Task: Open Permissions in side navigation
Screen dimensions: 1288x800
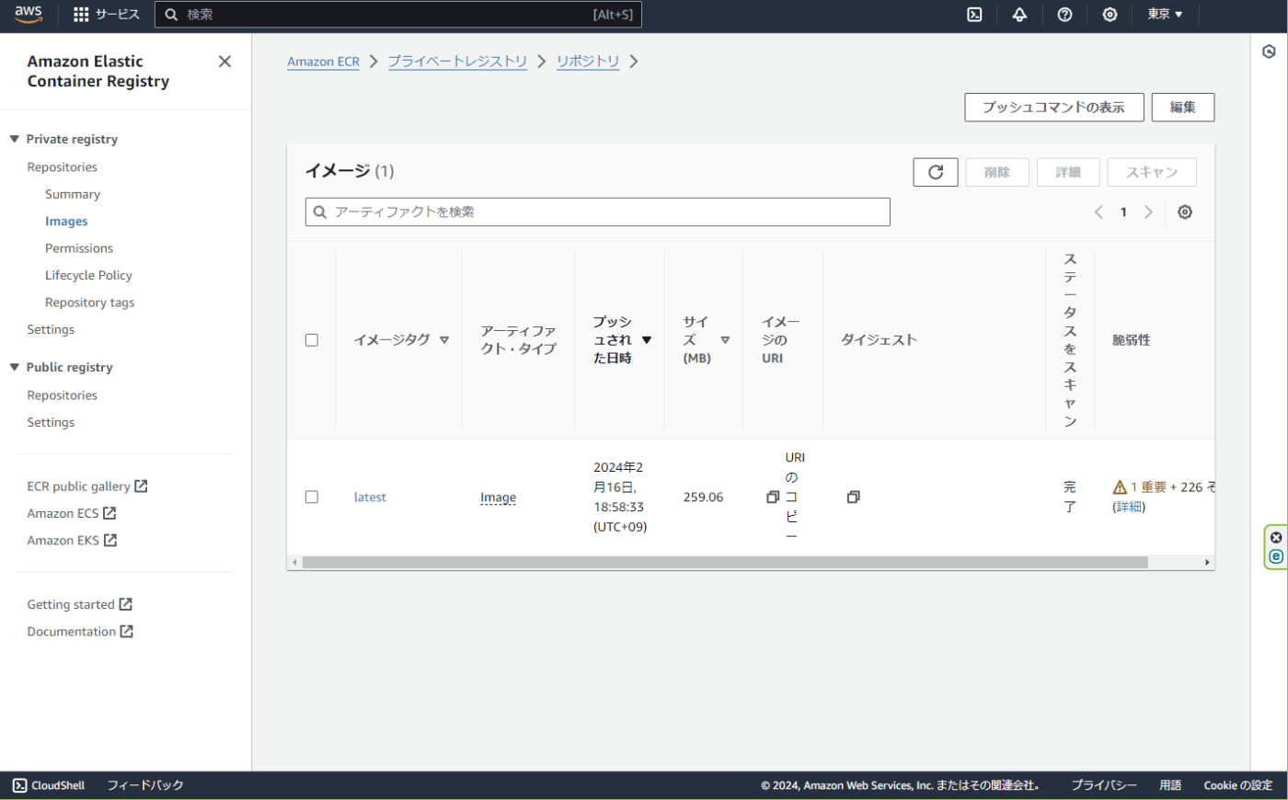Action: point(79,248)
